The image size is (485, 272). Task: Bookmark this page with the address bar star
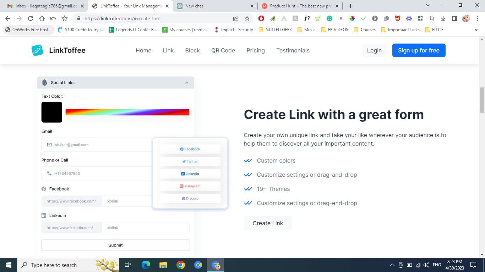(247, 18)
